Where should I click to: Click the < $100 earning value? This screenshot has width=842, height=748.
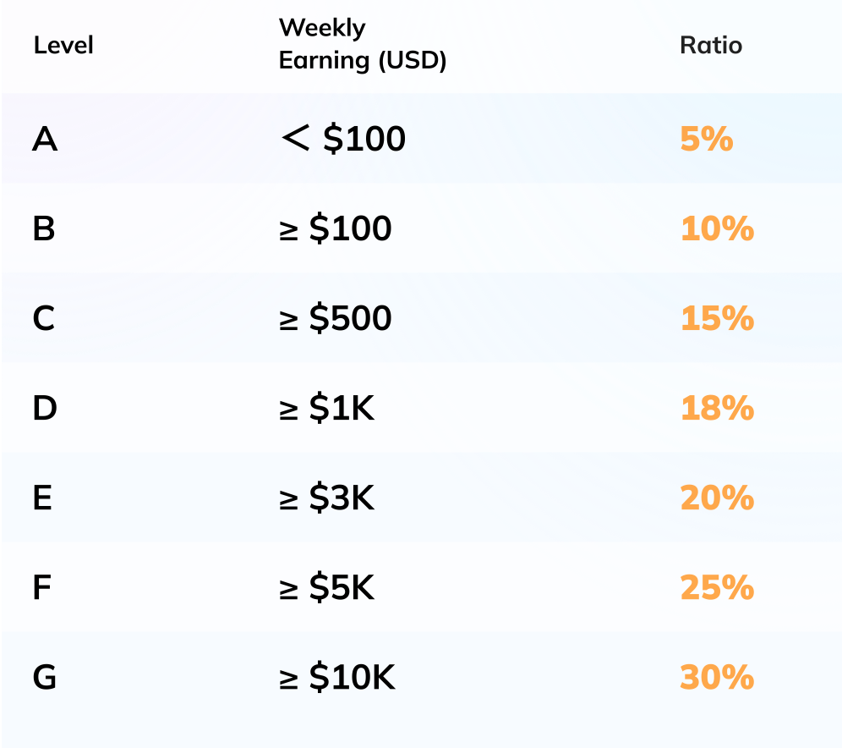tap(342, 139)
